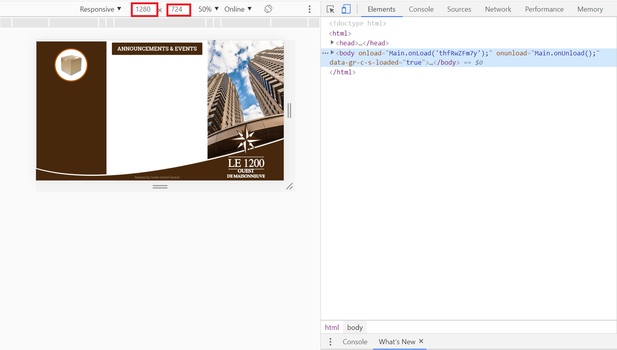Open the Network tab
The width and height of the screenshot is (617, 350).
pos(498,9)
